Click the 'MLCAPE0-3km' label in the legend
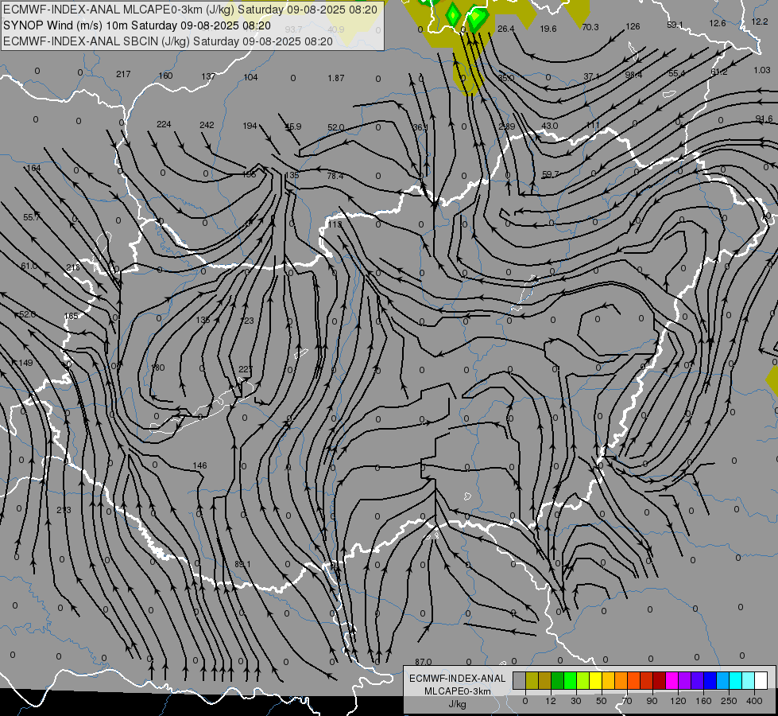Screen dimensions: 778x716 pos(457,691)
